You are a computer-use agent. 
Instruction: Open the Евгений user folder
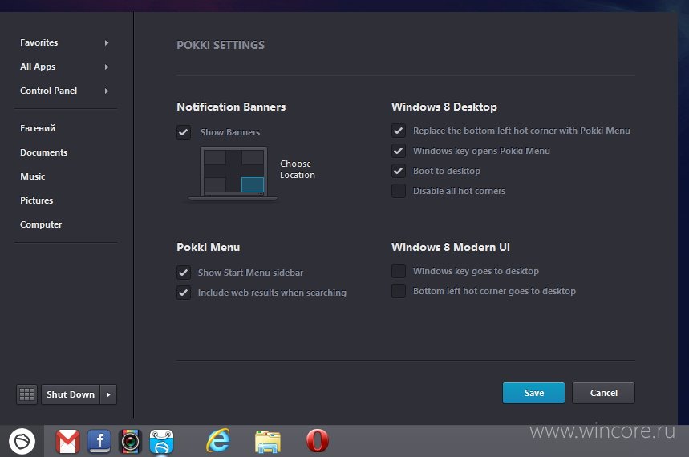click(38, 128)
